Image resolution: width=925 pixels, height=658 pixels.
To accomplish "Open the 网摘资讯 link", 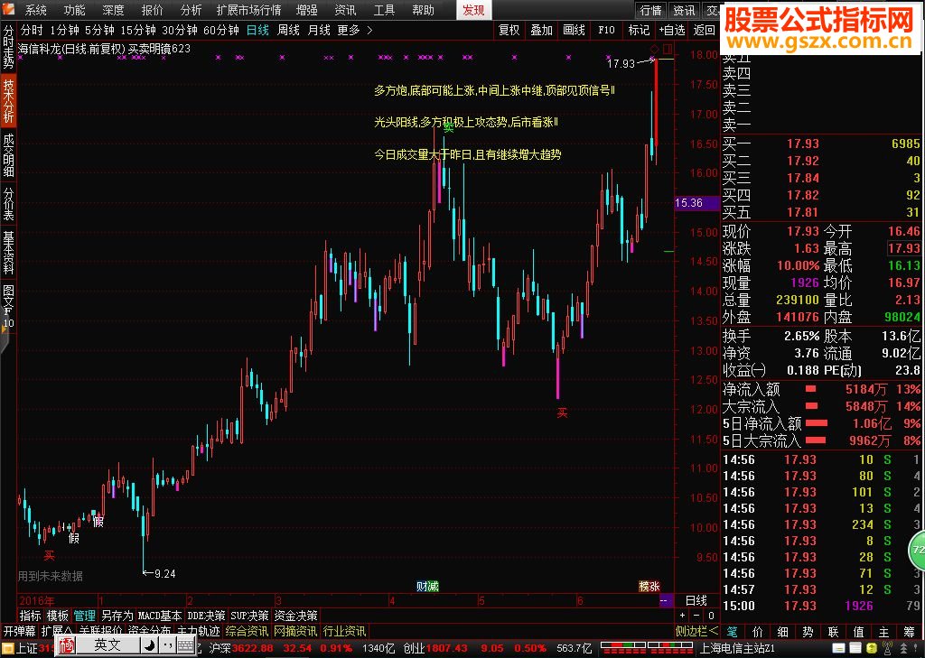I will [x=296, y=632].
